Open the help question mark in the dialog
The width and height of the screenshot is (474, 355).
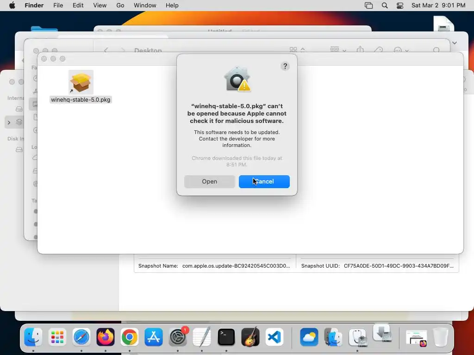(285, 66)
